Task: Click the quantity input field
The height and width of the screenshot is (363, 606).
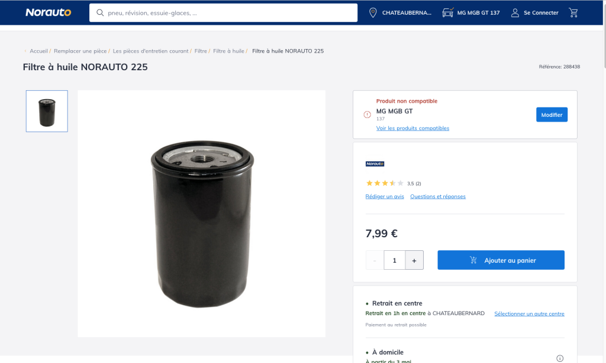Action: [395, 260]
